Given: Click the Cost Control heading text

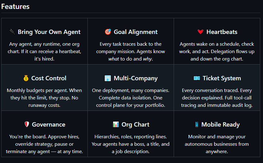Looking at the screenshot, I should point(49,78).
